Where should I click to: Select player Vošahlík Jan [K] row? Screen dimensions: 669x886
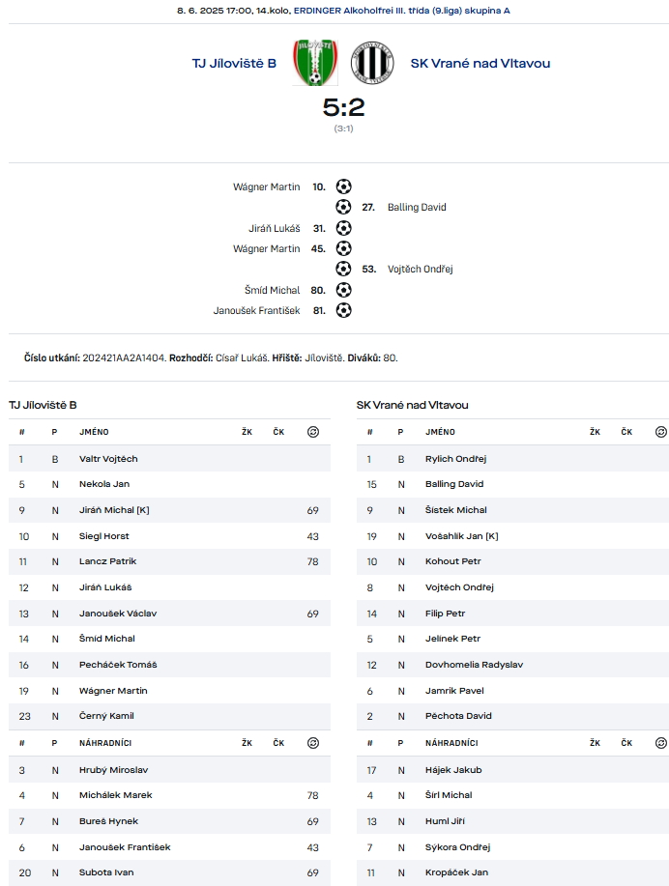click(512, 536)
